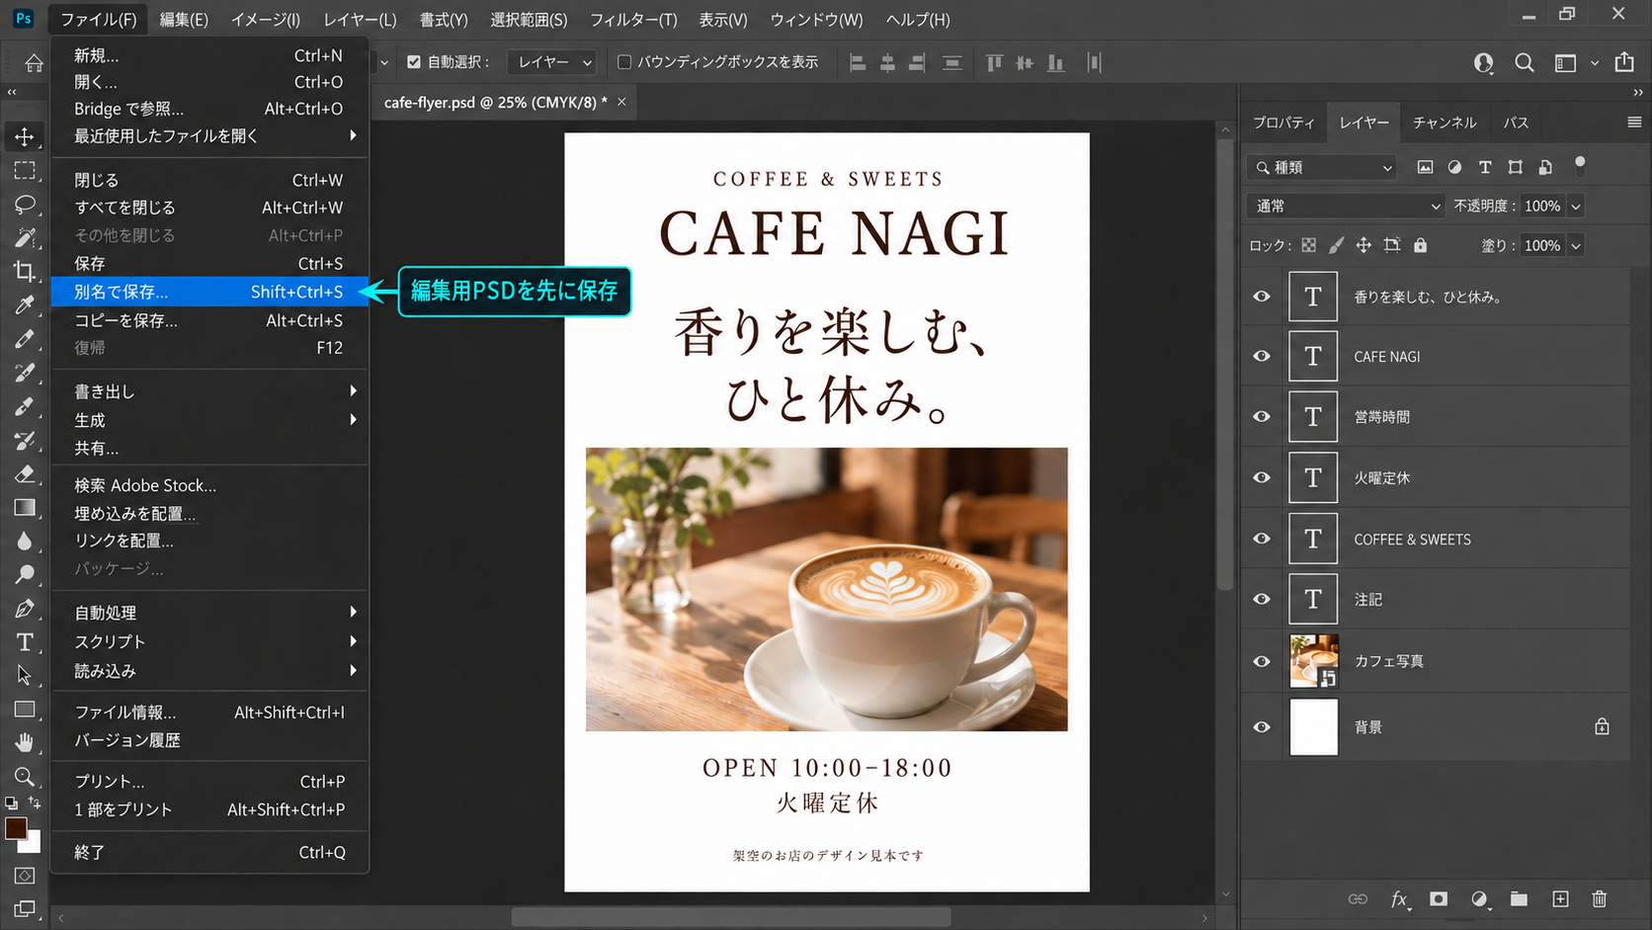Open the search magnifier in top bar
Image resolution: width=1652 pixels, height=930 pixels.
[1525, 62]
